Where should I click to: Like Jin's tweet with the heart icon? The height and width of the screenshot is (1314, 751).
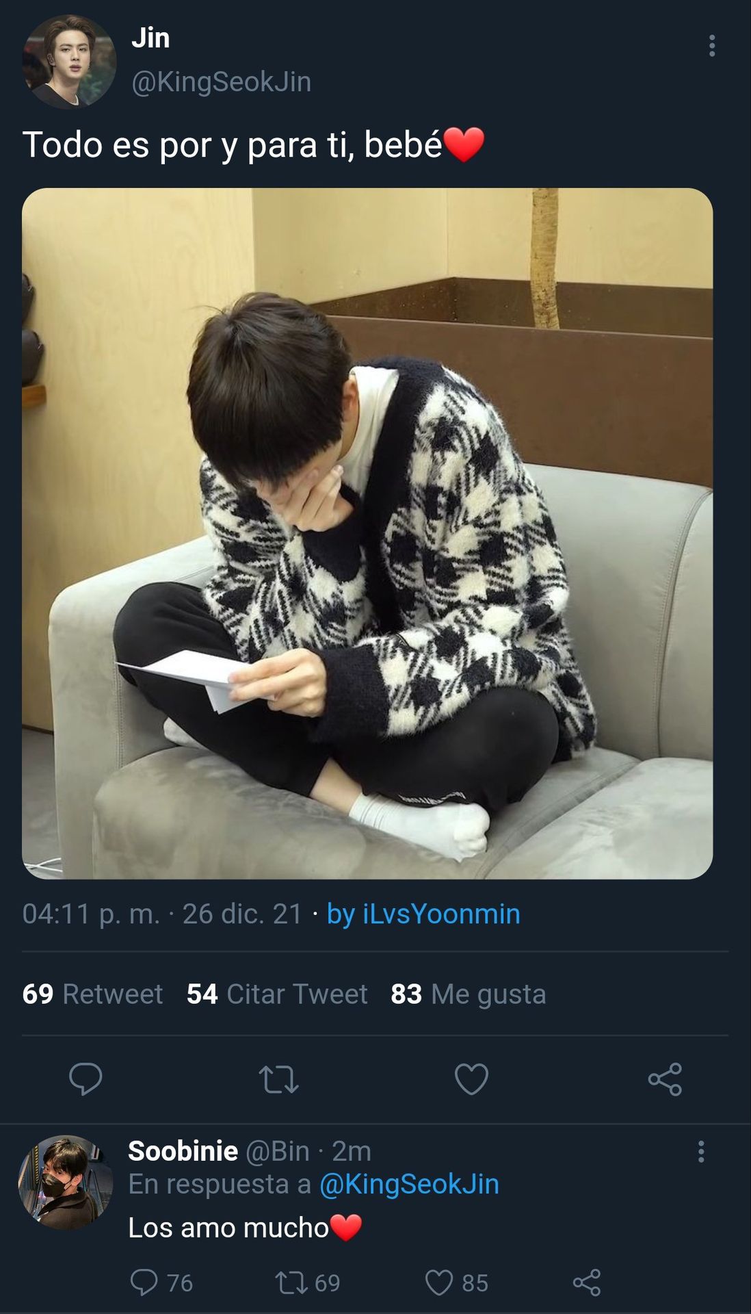pyautogui.click(x=472, y=1079)
